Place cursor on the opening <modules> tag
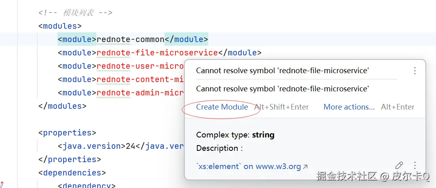The image size is (436, 188). [60, 26]
